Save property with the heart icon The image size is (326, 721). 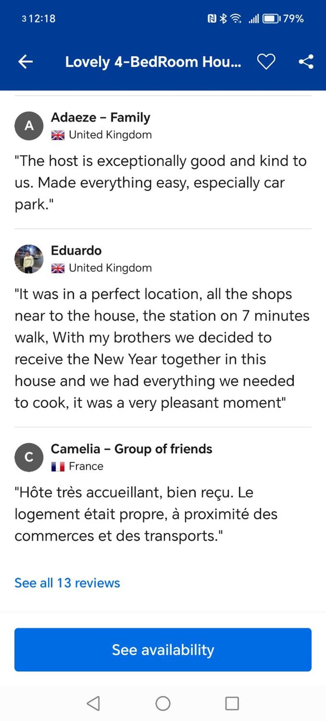coord(266,62)
